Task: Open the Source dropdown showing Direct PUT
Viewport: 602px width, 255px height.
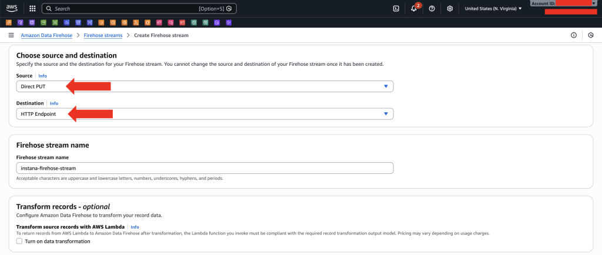Action: (x=205, y=86)
